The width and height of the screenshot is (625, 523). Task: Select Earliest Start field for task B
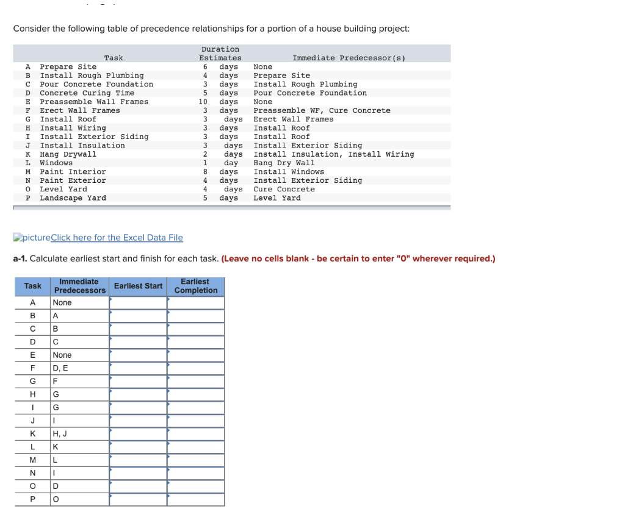click(138, 316)
